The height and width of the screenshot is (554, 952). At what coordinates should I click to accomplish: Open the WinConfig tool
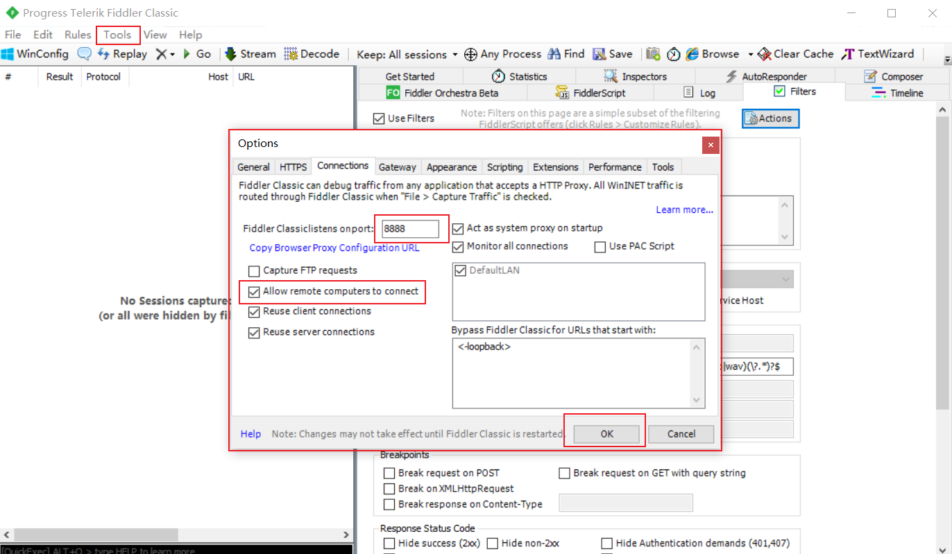coord(35,54)
